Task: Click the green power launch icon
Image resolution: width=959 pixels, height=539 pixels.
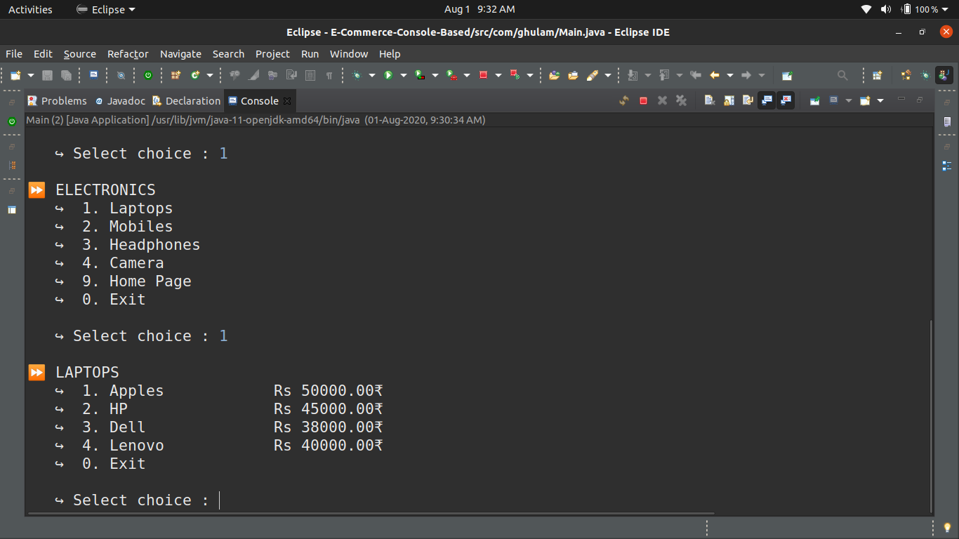Action: 148,75
